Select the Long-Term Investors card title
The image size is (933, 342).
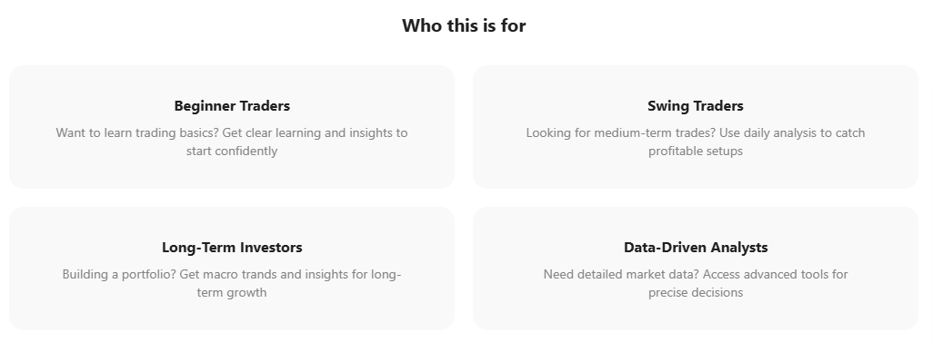click(x=232, y=247)
